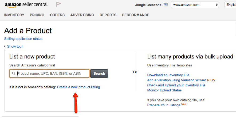
Task: Open the ADVERTISING menu
Action: tap(82, 15)
